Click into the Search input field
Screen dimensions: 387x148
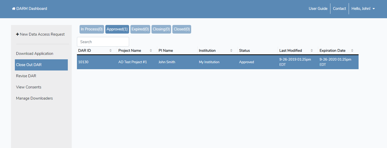click(103, 42)
